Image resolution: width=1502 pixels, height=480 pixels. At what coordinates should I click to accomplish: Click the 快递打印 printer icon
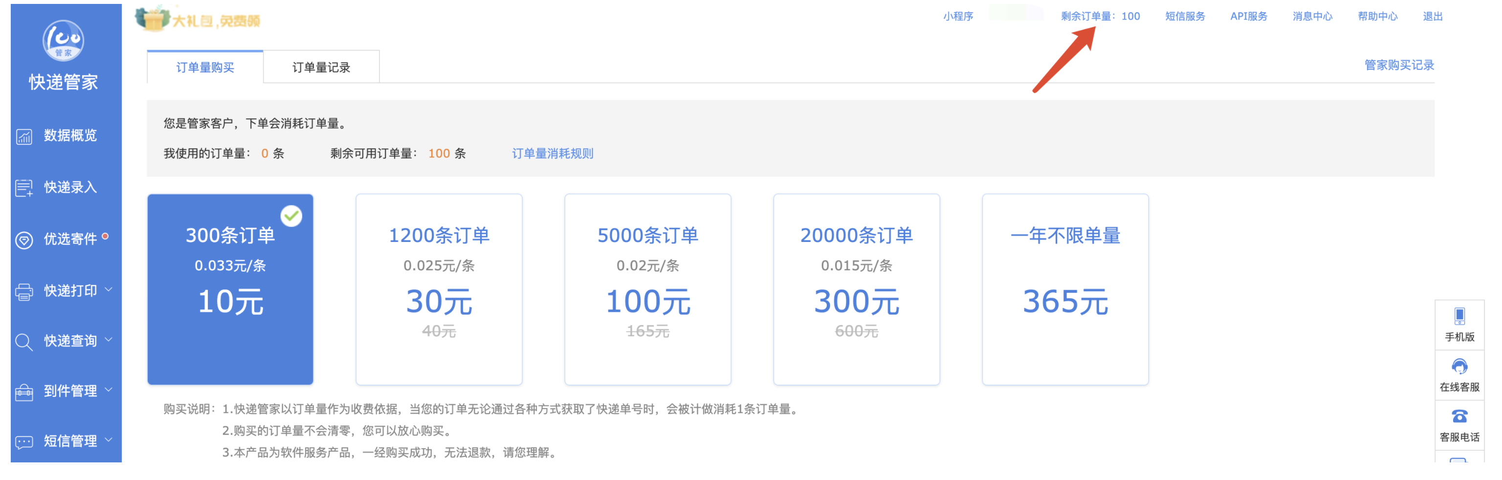point(24,291)
